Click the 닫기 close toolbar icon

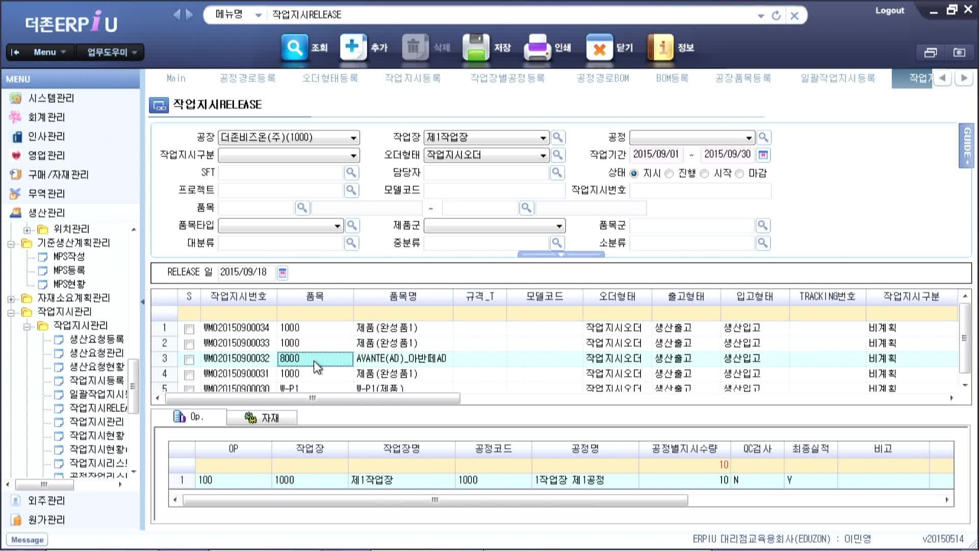(x=600, y=47)
